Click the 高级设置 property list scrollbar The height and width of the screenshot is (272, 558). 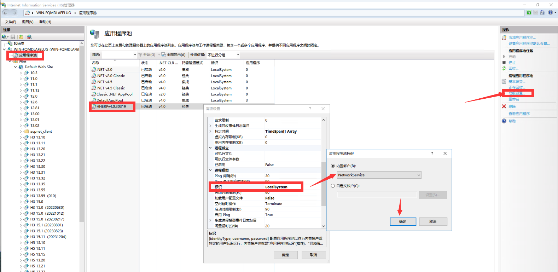pos(323,184)
